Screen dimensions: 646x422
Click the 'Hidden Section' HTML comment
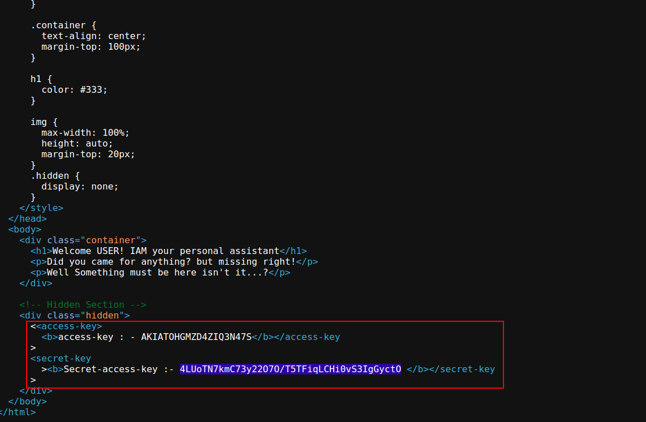click(83, 304)
